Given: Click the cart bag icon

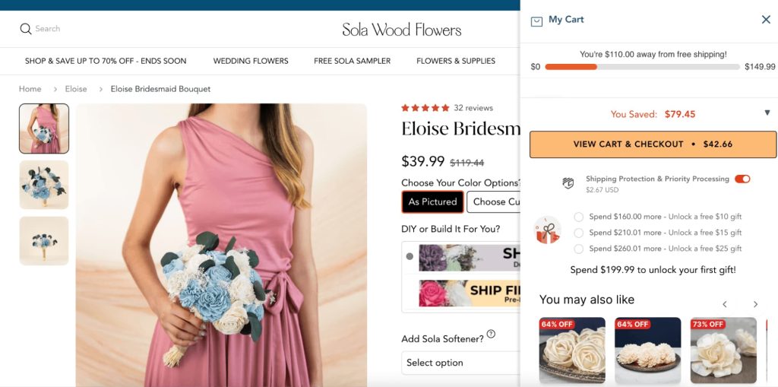Looking at the screenshot, I should 536,21.
